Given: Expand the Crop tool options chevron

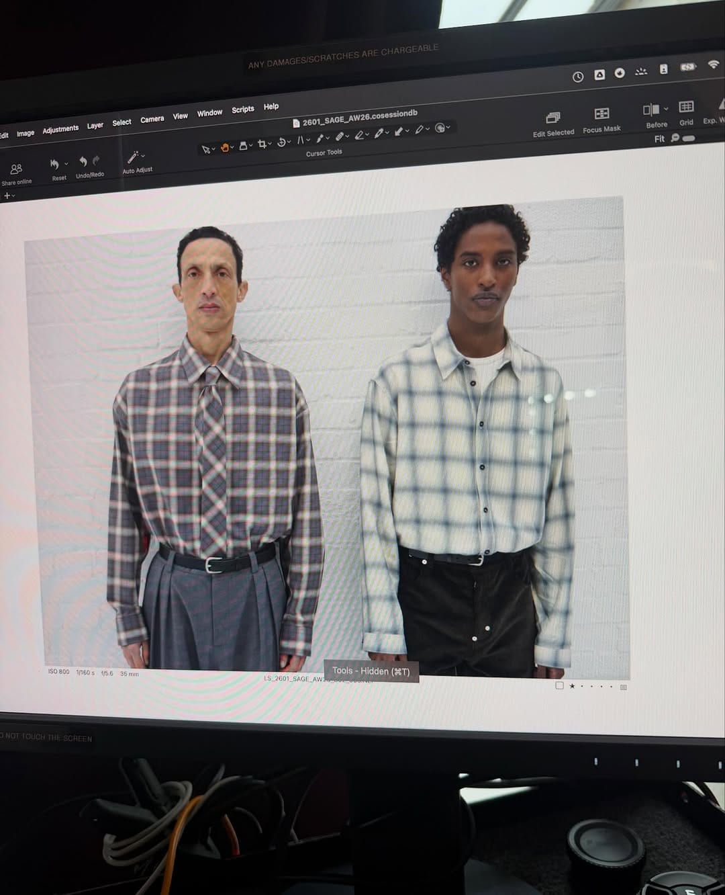Looking at the screenshot, I should (270, 144).
